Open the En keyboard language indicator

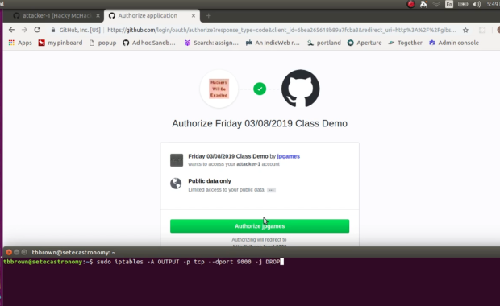(x=449, y=4)
